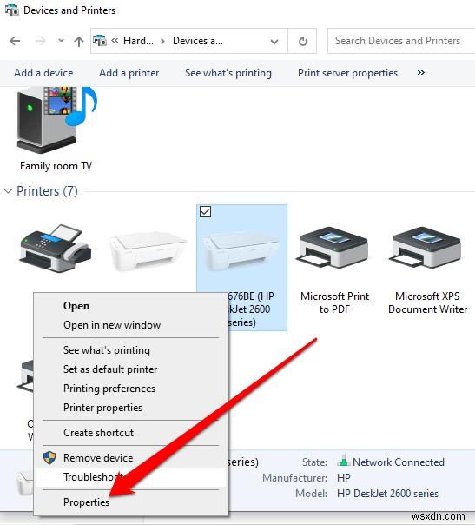Open recent locations dropdown arrow
The width and height of the screenshot is (475, 525).
click(61, 41)
